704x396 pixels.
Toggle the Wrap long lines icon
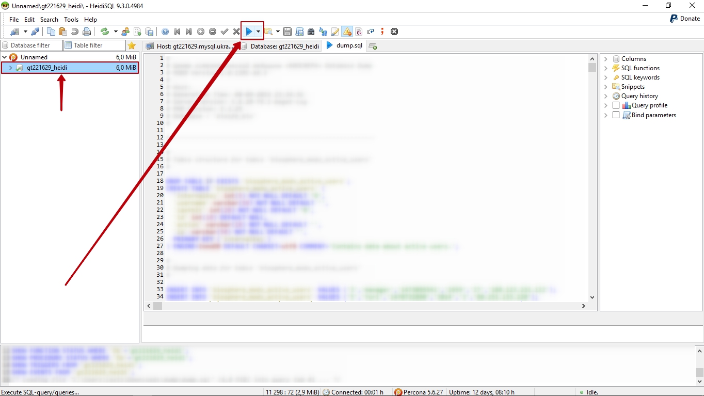click(371, 31)
